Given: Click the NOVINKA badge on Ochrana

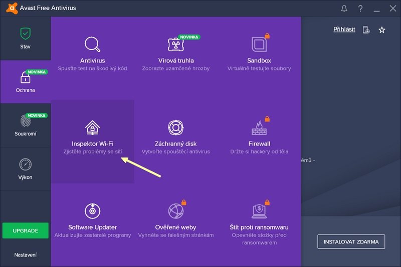Looking at the screenshot, I should pyautogui.click(x=37, y=72).
